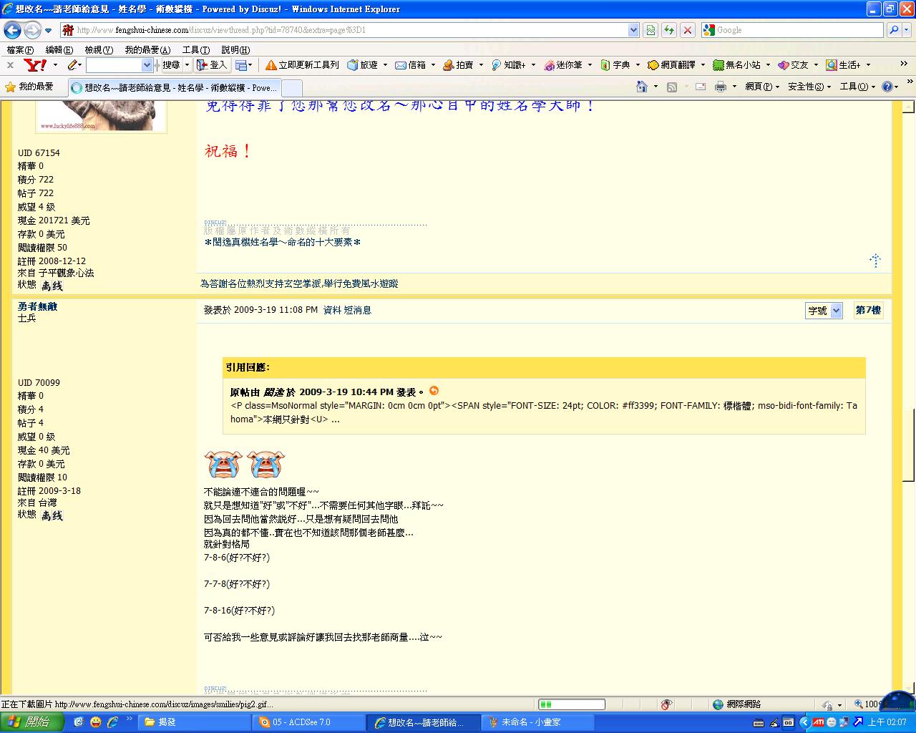The image size is (916, 733).
Task: Open the Home page icon
Action: [x=642, y=87]
